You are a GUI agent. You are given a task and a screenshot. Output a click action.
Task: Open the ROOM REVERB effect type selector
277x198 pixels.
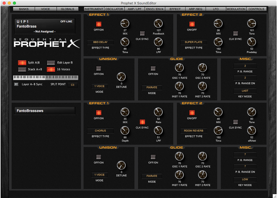coord(194,131)
